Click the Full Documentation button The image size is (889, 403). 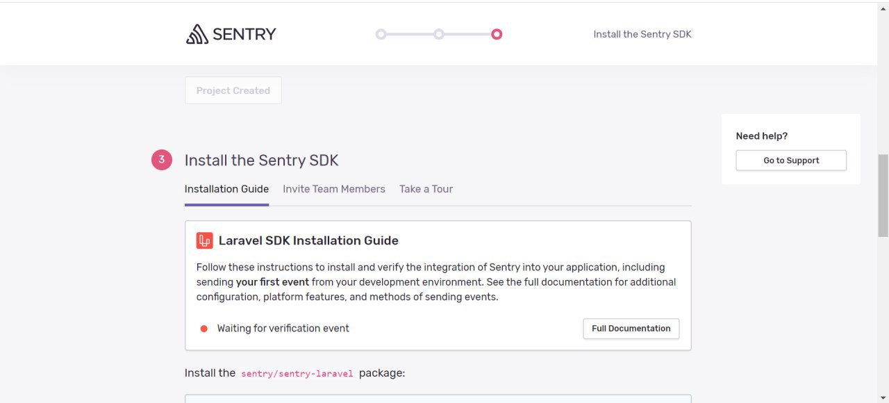coord(631,329)
